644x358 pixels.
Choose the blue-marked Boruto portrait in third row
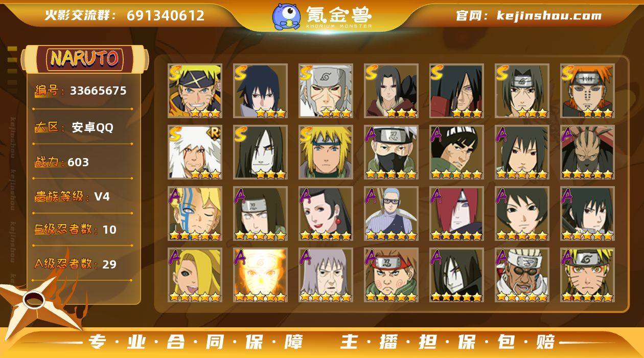click(x=195, y=214)
